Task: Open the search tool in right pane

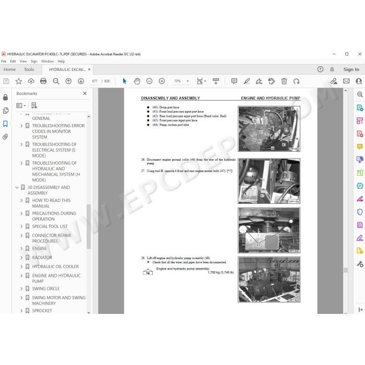Action: [x=360, y=94]
